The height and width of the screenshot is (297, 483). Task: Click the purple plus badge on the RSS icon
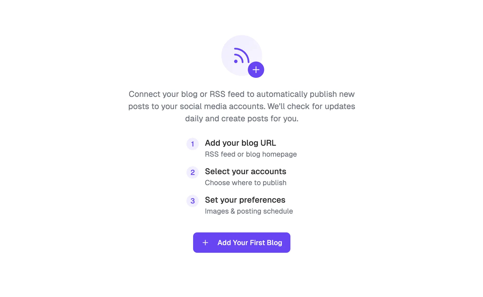[256, 69]
